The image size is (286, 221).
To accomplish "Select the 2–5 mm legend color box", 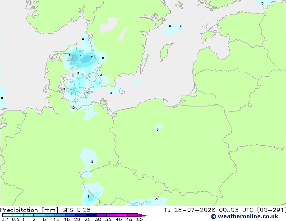I will click(x=39, y=215).
